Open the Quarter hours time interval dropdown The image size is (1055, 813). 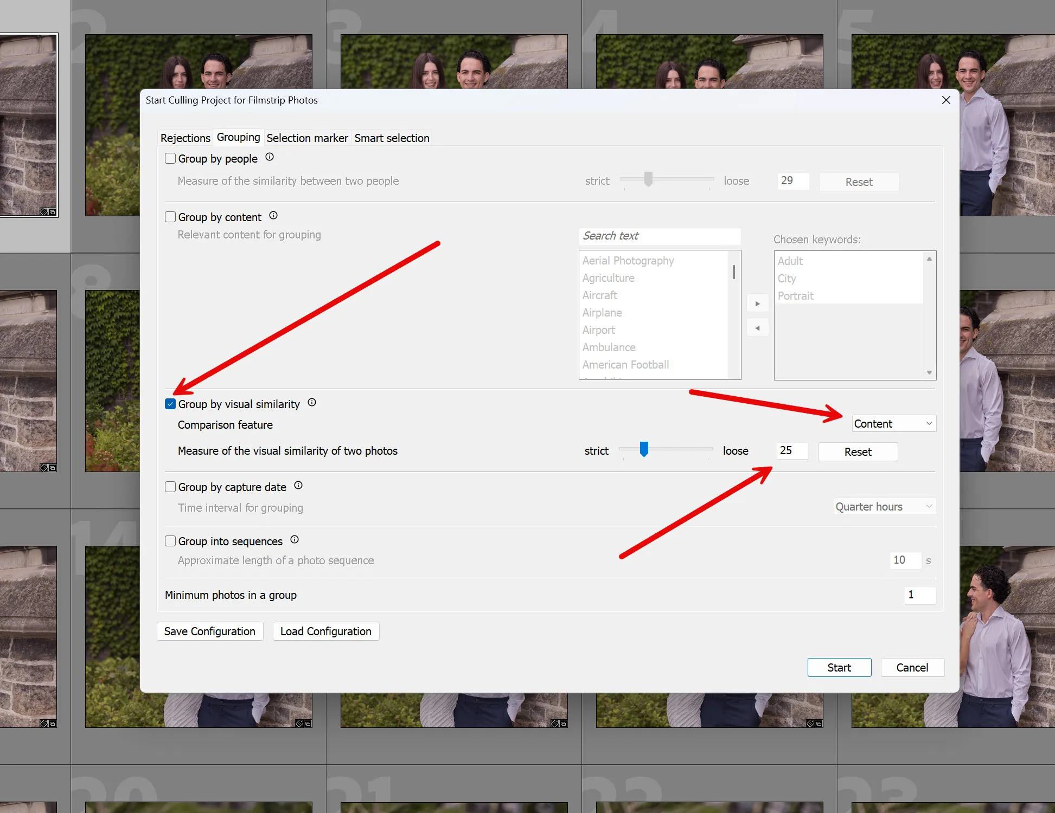click(884, 506)
